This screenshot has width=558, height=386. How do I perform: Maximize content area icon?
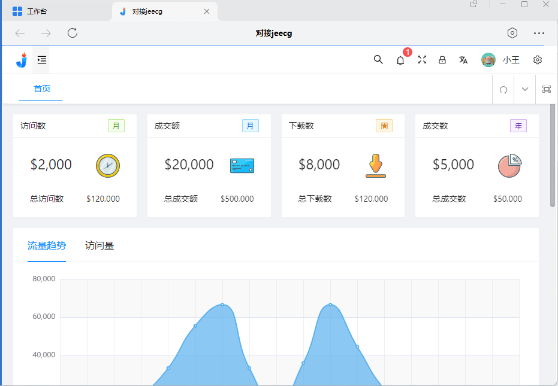pyautogui.click(x=547, y=89)
